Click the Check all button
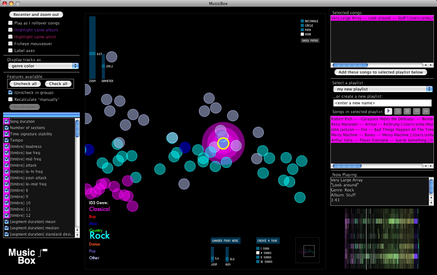The image size is (437, 275). tap(58, 84)
